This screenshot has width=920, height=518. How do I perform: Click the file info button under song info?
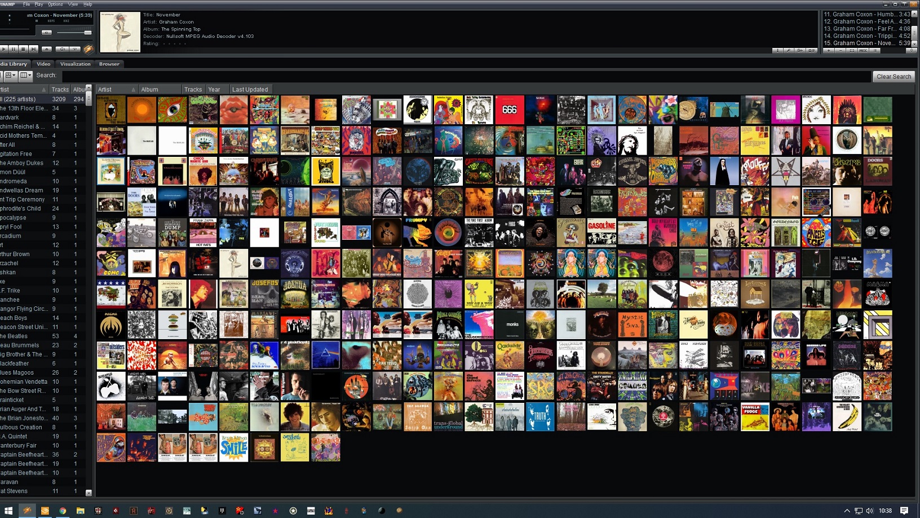[x=777, y=50]
